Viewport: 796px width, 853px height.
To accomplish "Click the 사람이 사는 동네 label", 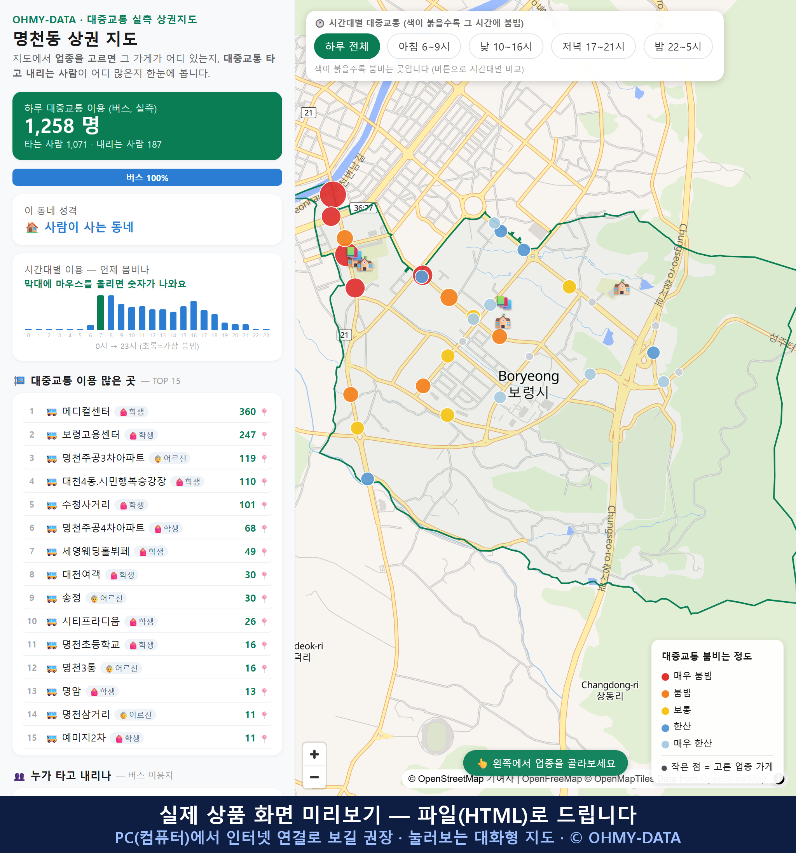I will (x=89, y=227).
